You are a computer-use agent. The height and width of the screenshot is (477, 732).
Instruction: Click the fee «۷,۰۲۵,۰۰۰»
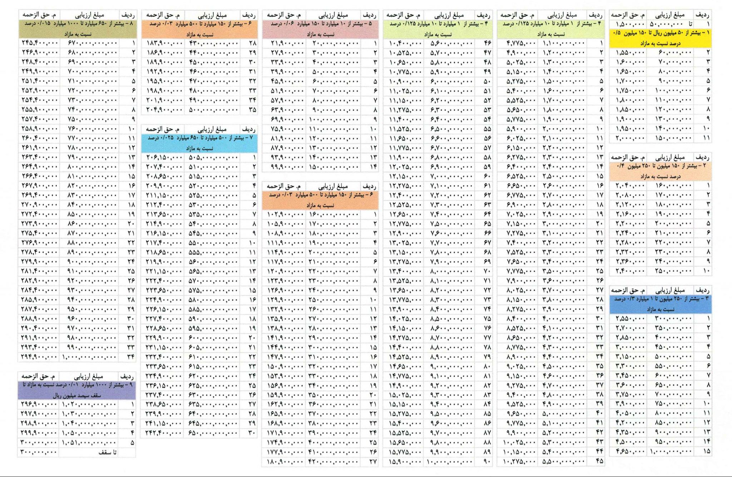[x=521, y=214]
